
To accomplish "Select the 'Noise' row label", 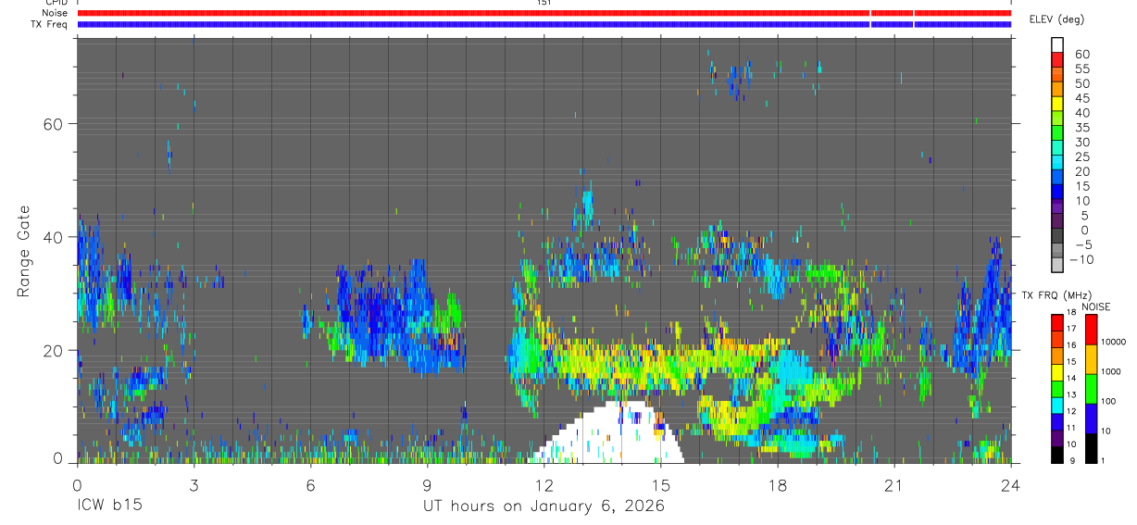I will pos(56,13).
